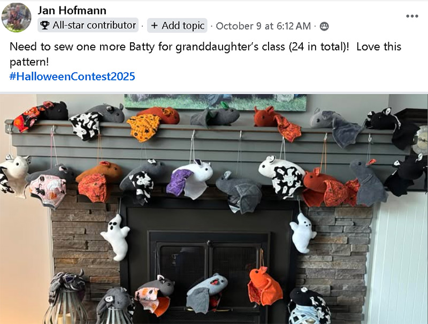Click the Add topic button
Screen dimensions: 428x324
pyautogui.click(x=177, y=25)
